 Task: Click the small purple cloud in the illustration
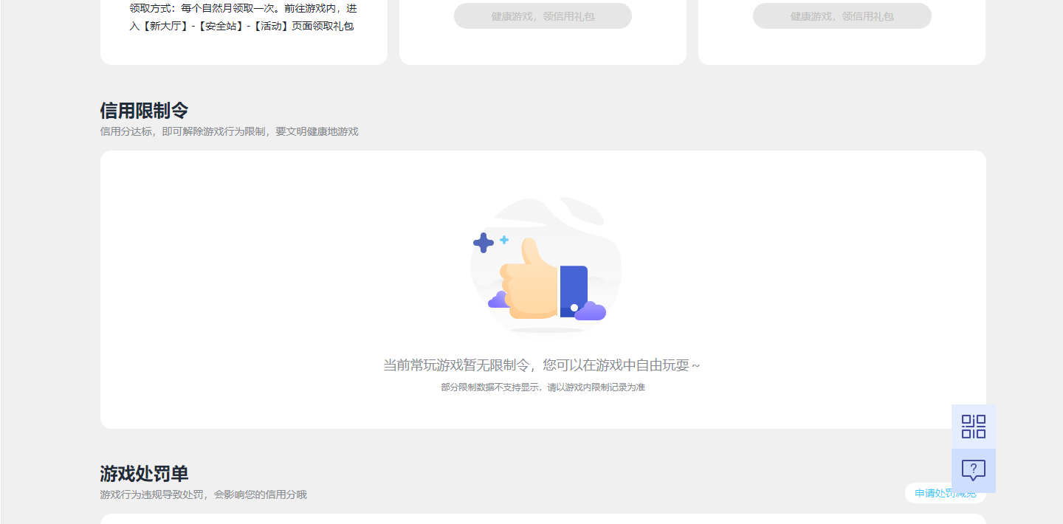590,311
